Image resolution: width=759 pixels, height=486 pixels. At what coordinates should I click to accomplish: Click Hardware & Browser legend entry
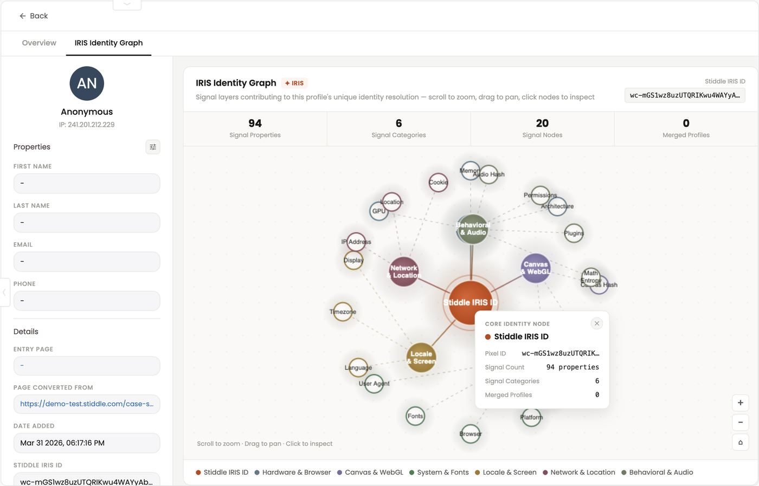tap(293, 472)
